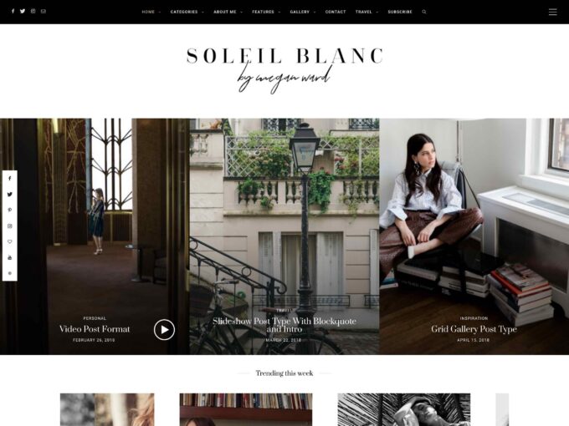Play the Video Post Format video

pyautogui.click(x=164, y=330)
